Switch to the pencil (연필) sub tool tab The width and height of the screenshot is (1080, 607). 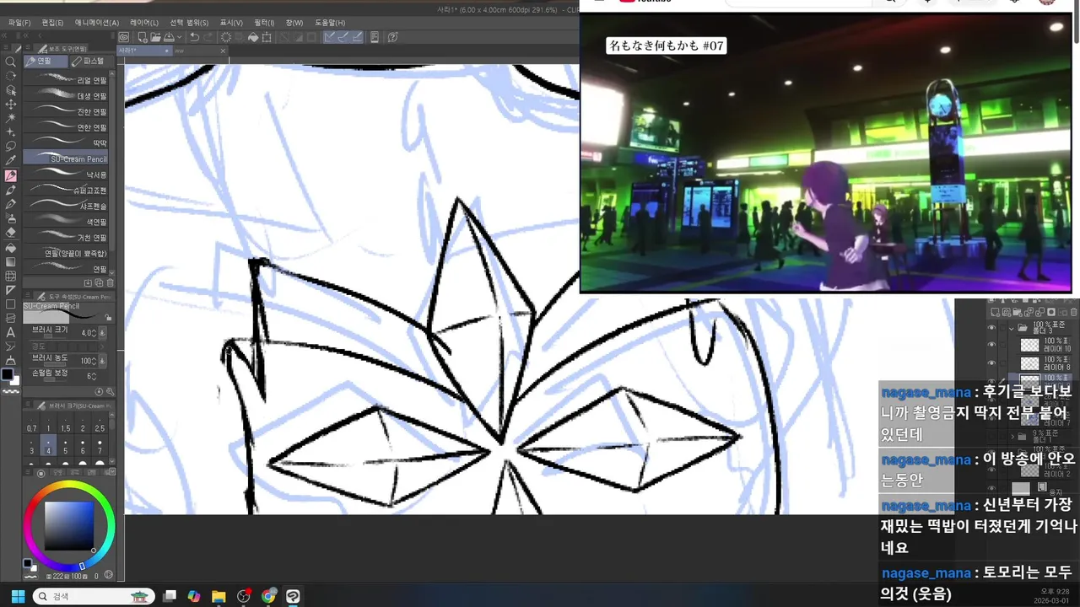[x=46, y=62]
